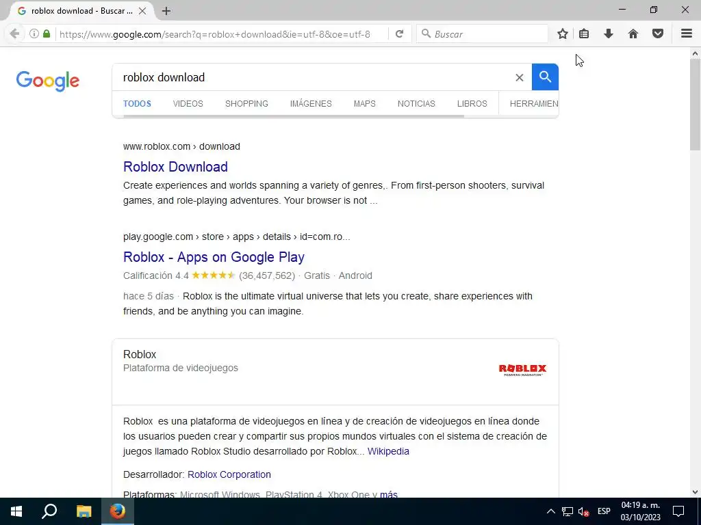The image size is (701, 525).
Task: Click the Firefox back arrow button
Action: coord(14,34)
